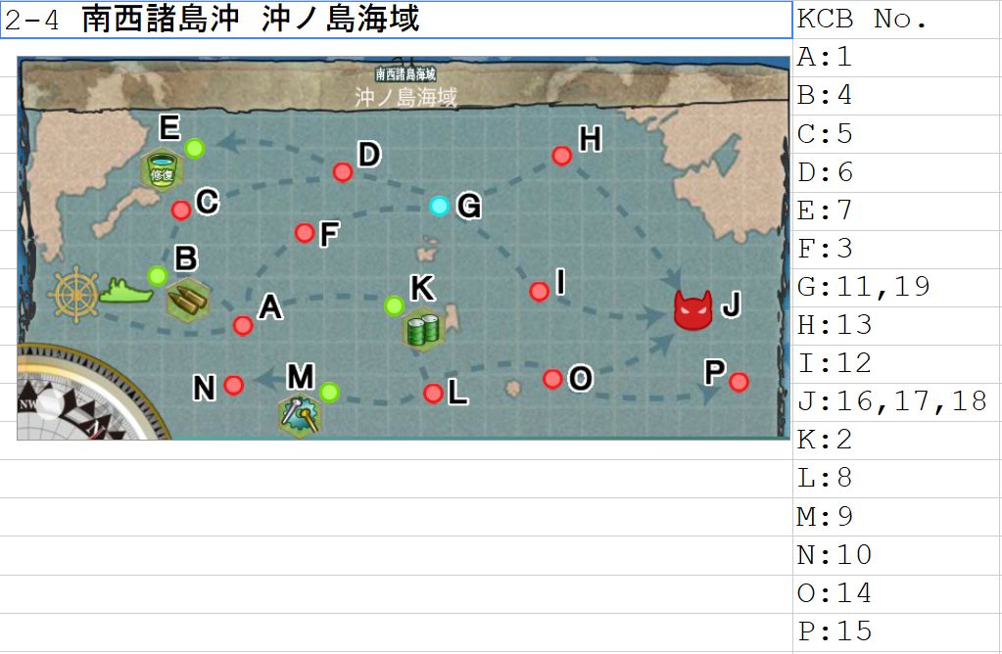This screenshot has width=1002, height=654.
Task: Select the cell 'F:3'
Action: (897, 249)
